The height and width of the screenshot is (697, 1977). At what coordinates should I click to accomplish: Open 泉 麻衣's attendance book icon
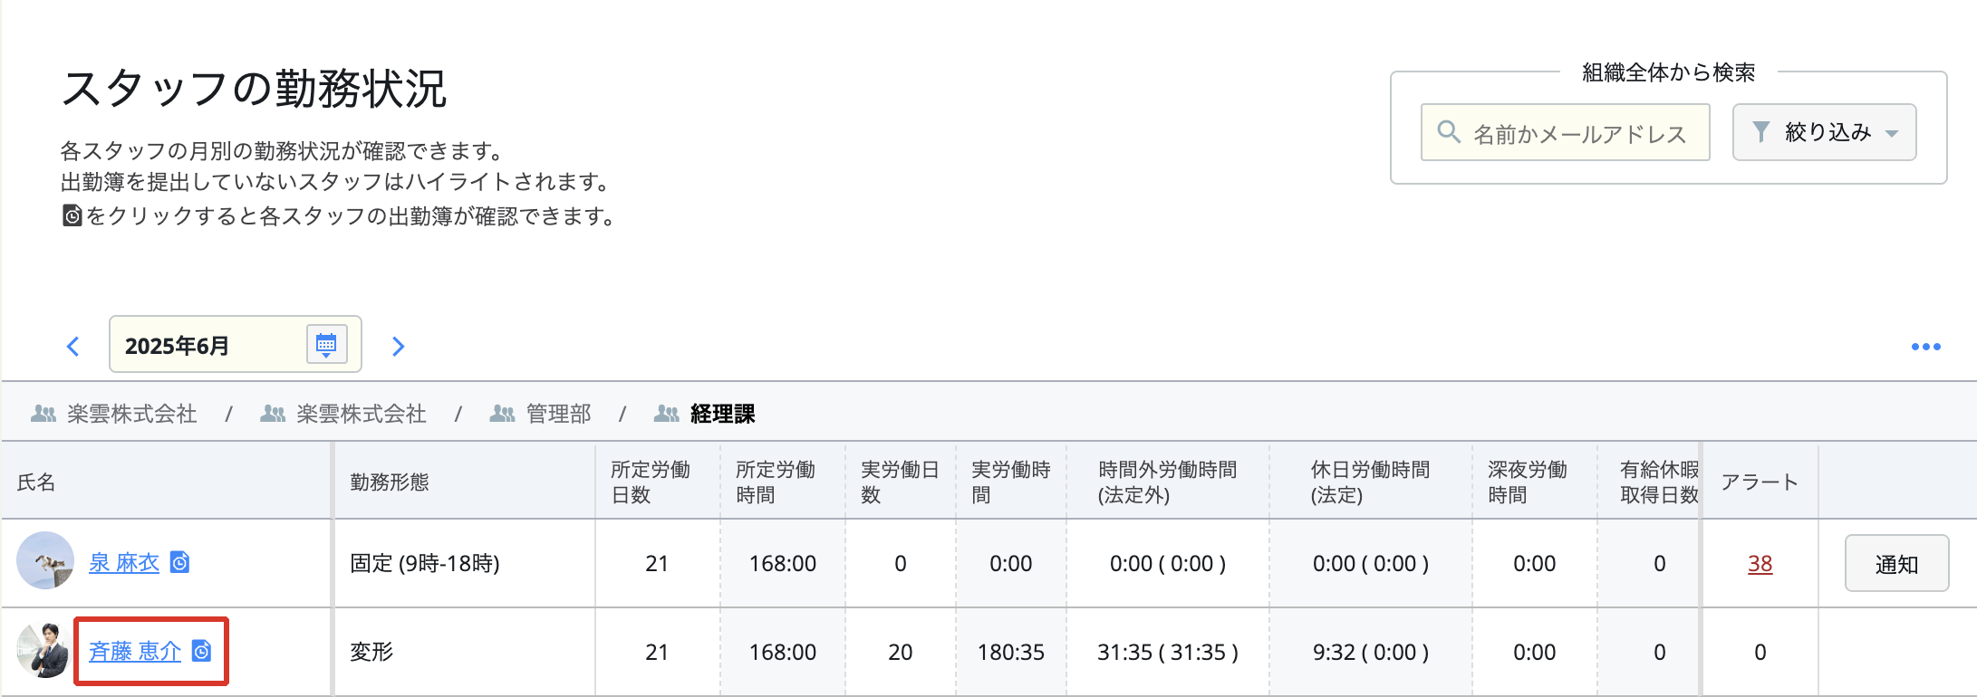pyautogui.click(x=180, y=563)
